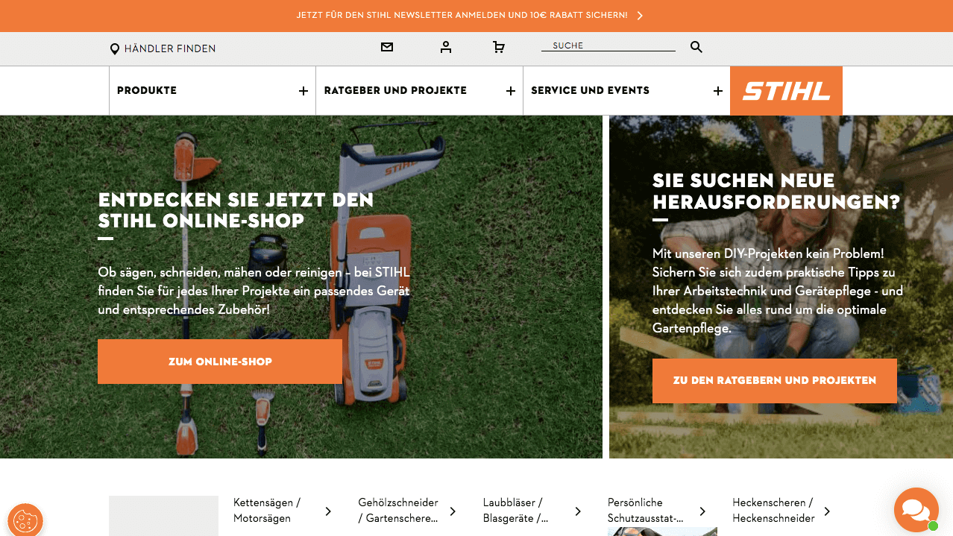
Task: Click ZU DEN RATGEBERN UND PROJEKTEN button
Action: 775,381
